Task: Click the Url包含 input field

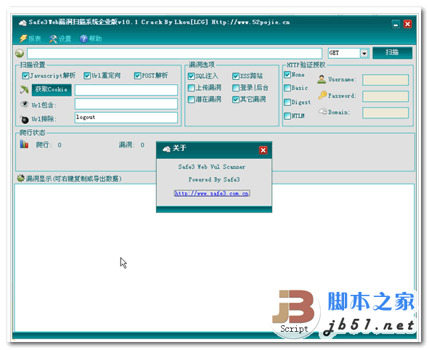Action: (x=126, y=104)
